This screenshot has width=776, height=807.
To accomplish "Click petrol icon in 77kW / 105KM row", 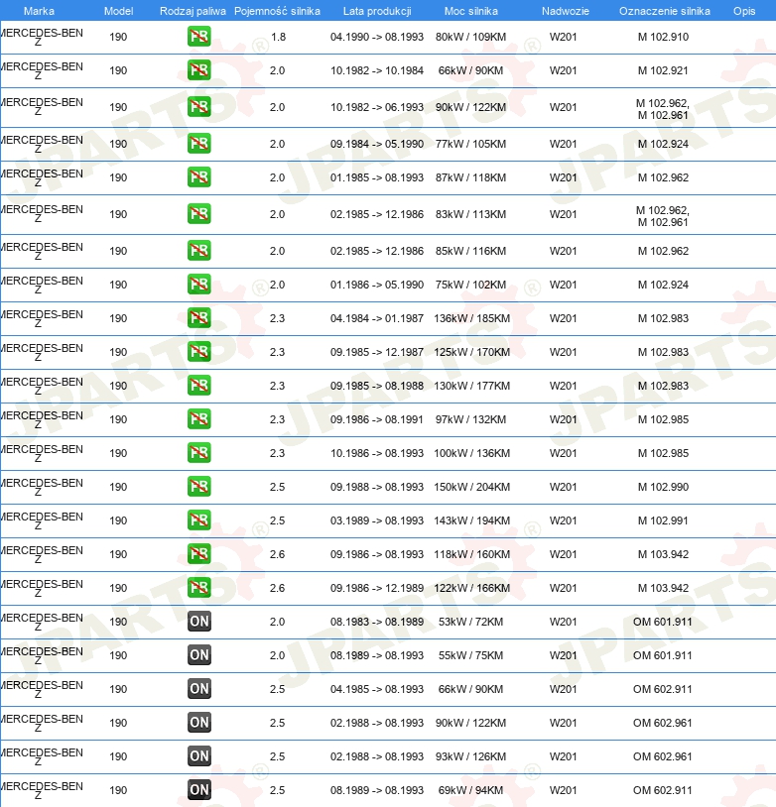I will tap(198, 144).
